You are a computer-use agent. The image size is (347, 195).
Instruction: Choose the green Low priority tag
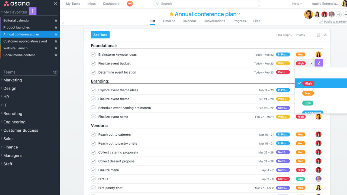pyautogui.click(x=308, y=103)
